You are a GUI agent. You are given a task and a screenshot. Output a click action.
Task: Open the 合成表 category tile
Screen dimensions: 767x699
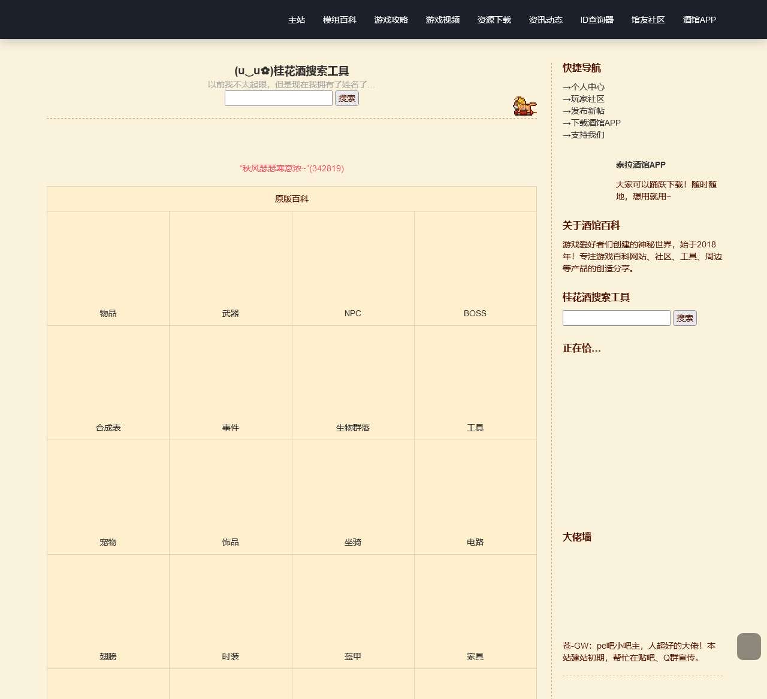(108, 382)
